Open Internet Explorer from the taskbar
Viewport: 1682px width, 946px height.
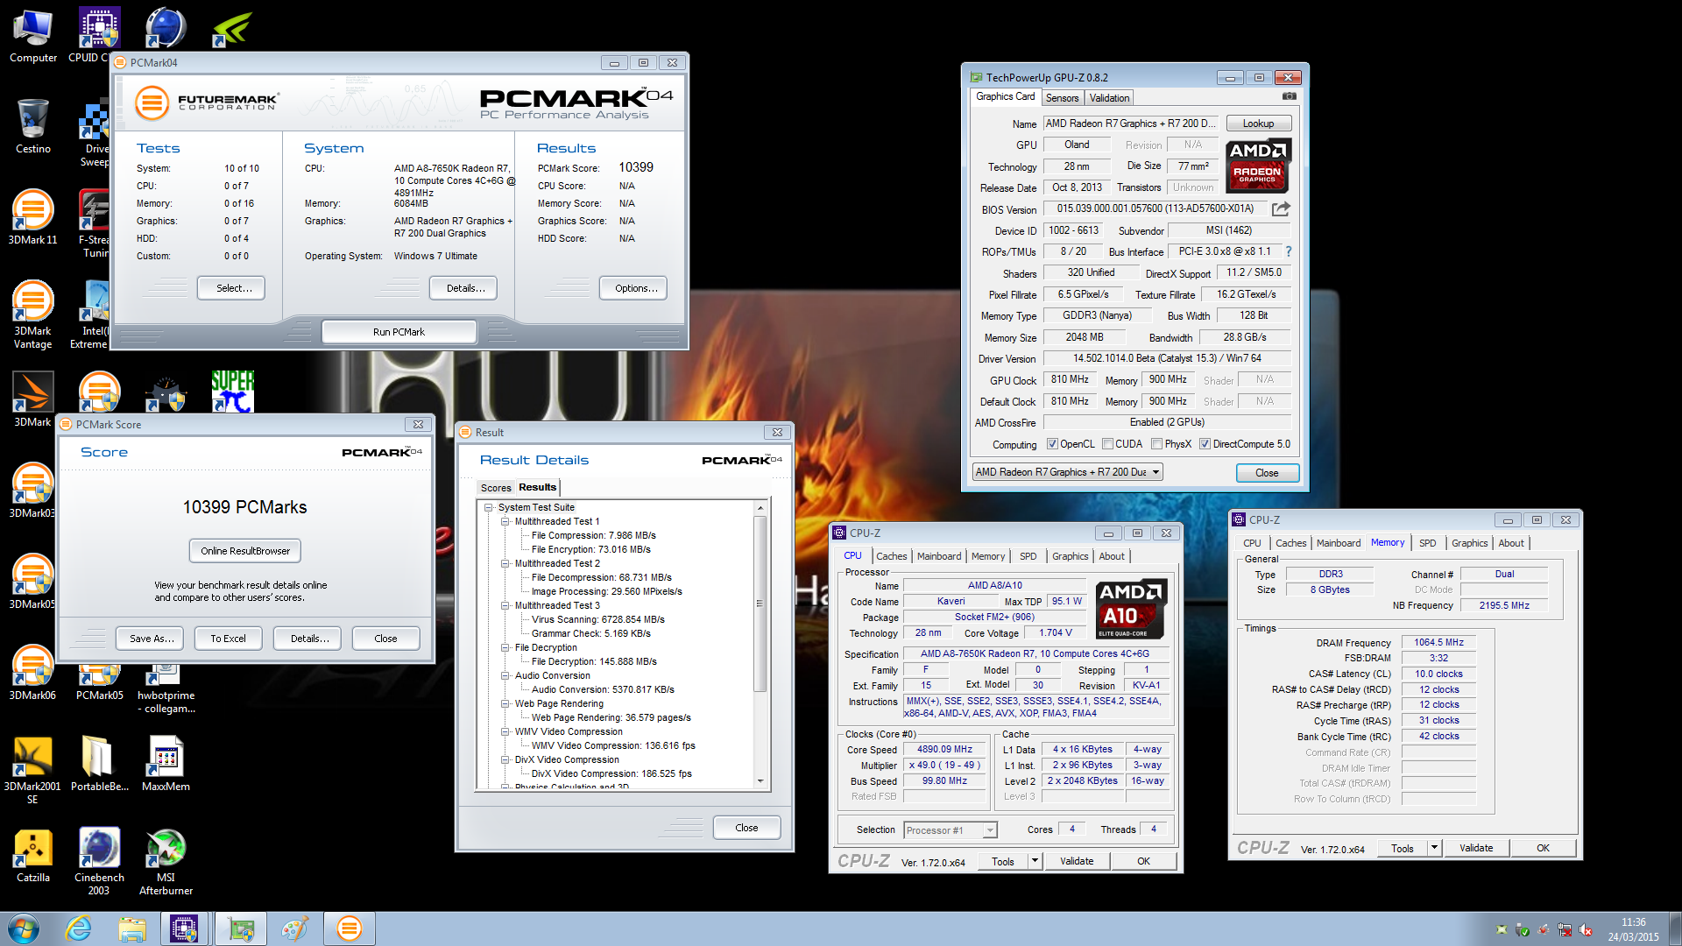click(78, 928)
